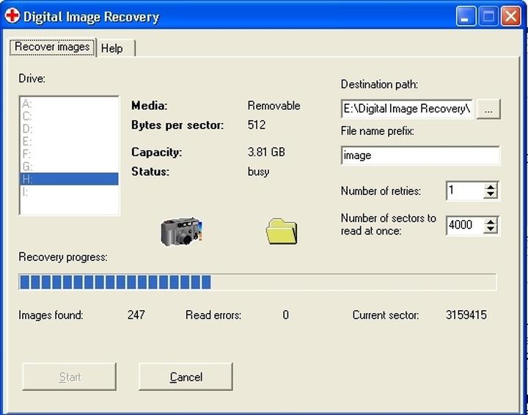Close the Digital Image Recovery window
Screen dimensions: 528x415
511,16
